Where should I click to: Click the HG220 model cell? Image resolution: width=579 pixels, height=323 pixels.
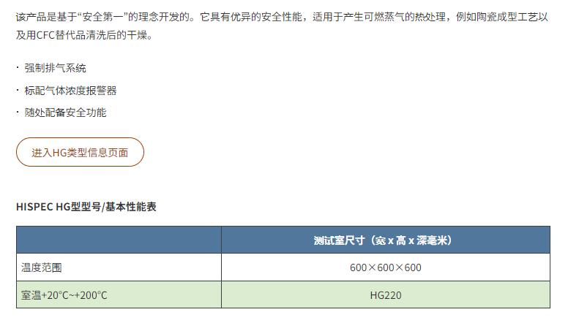coord(386,295)
